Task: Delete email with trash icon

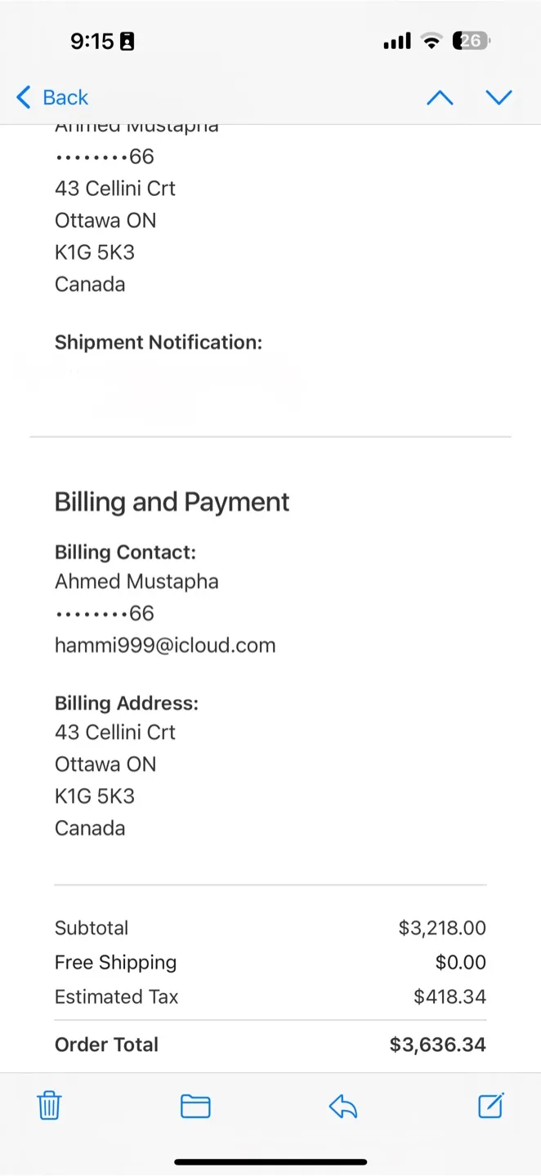Action: click(49, 1106)
